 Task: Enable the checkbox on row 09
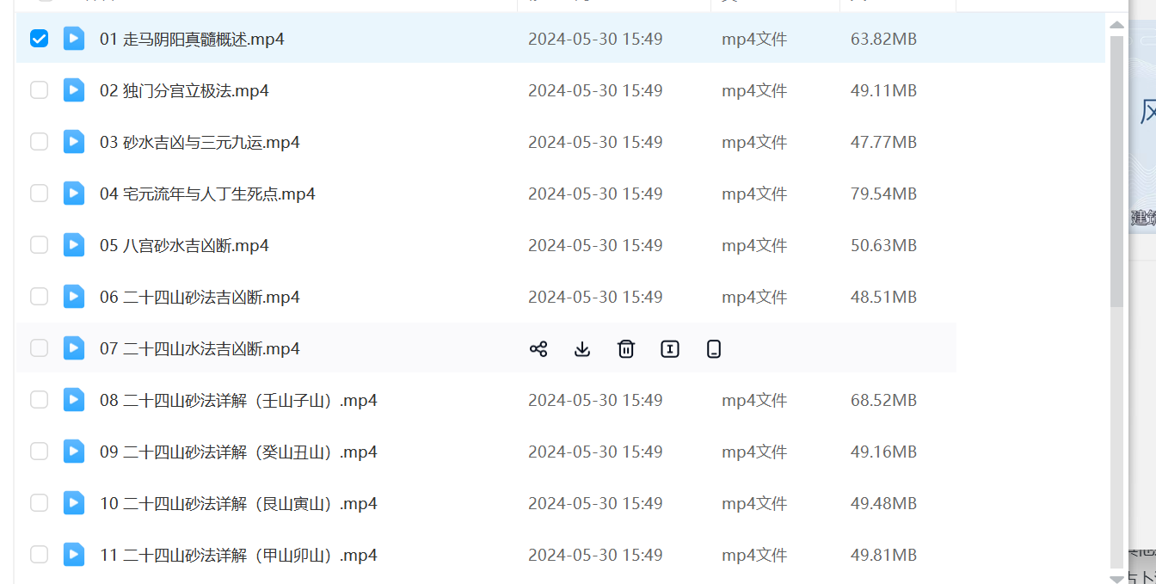click(39, 452)
